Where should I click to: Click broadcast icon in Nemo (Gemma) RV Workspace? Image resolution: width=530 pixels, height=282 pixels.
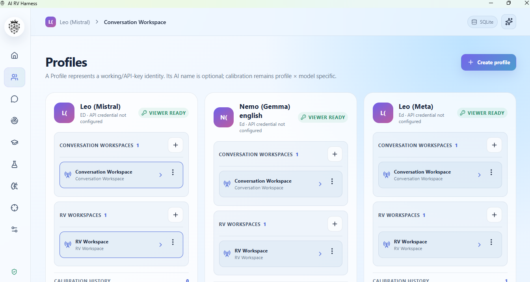click(227, 254)
